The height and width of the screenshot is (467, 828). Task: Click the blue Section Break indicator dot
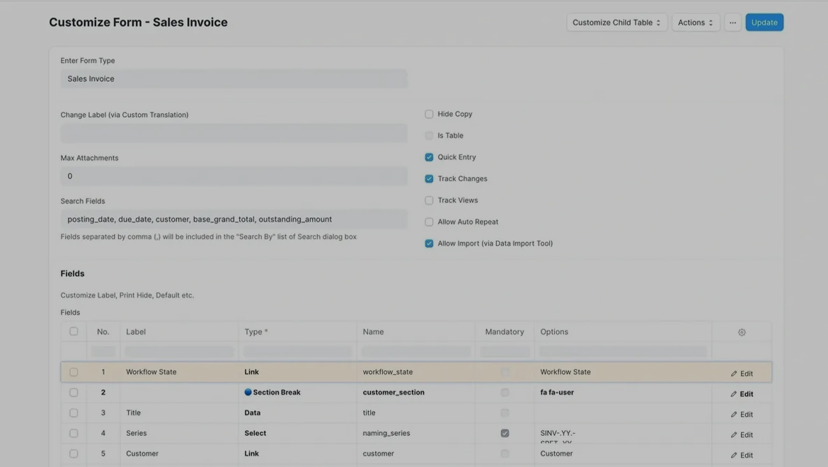tap(248, 392)
